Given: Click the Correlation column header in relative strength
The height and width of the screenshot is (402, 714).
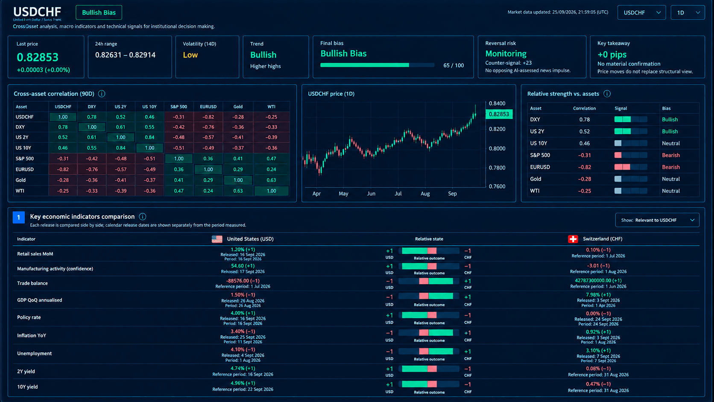Looking at the screenshot, I should point(584,108).
